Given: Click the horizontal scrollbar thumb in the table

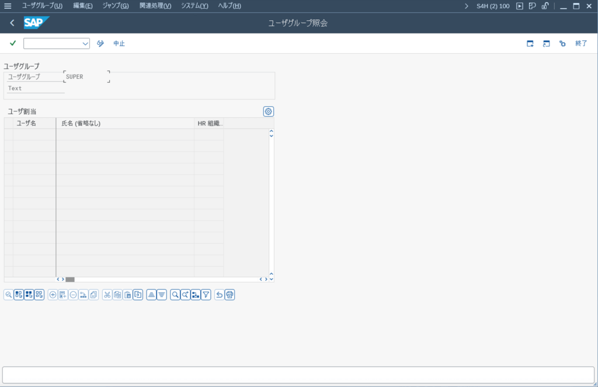Looking at the screenshot, I should (70, 280).
